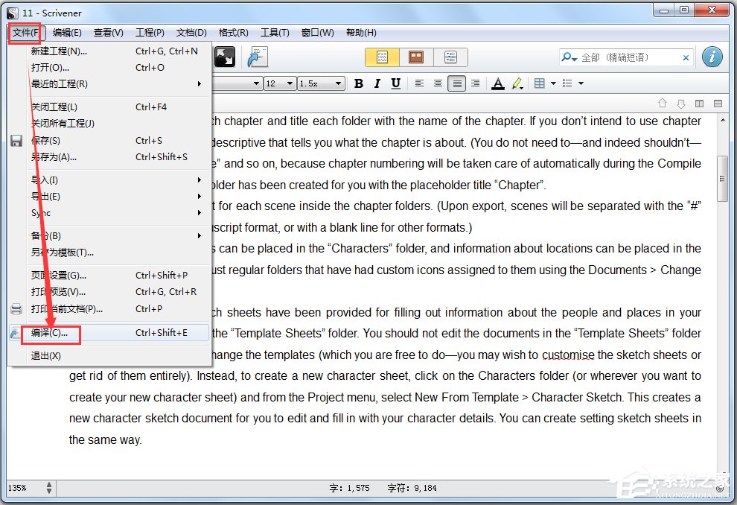Clear the search field with the X
The image size is (737, 505).
pyautogui.click(x=686, y=57)
